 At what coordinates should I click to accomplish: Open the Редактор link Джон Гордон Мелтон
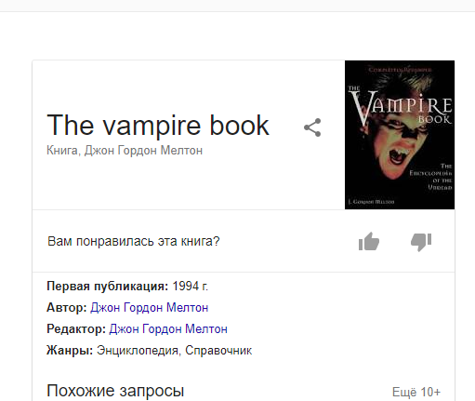click(168, 328)
